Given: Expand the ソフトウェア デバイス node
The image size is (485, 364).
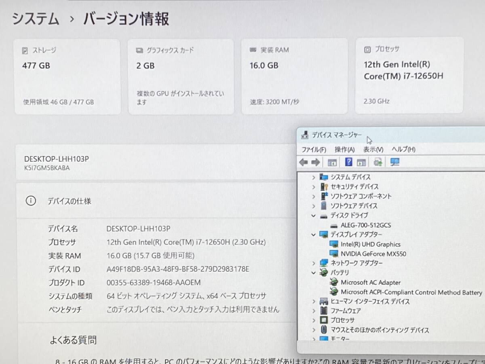Looking at the screenshot, I should [x=313, y=206].
